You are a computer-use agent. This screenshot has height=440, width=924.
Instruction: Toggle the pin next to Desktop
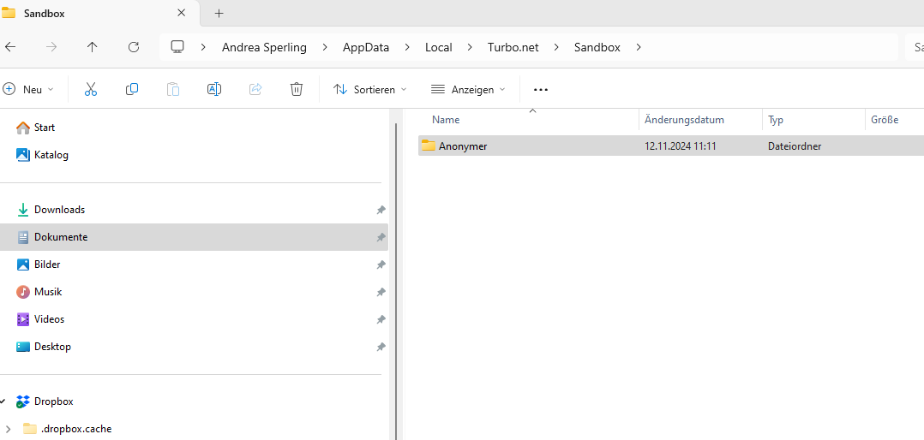[381, 347]
